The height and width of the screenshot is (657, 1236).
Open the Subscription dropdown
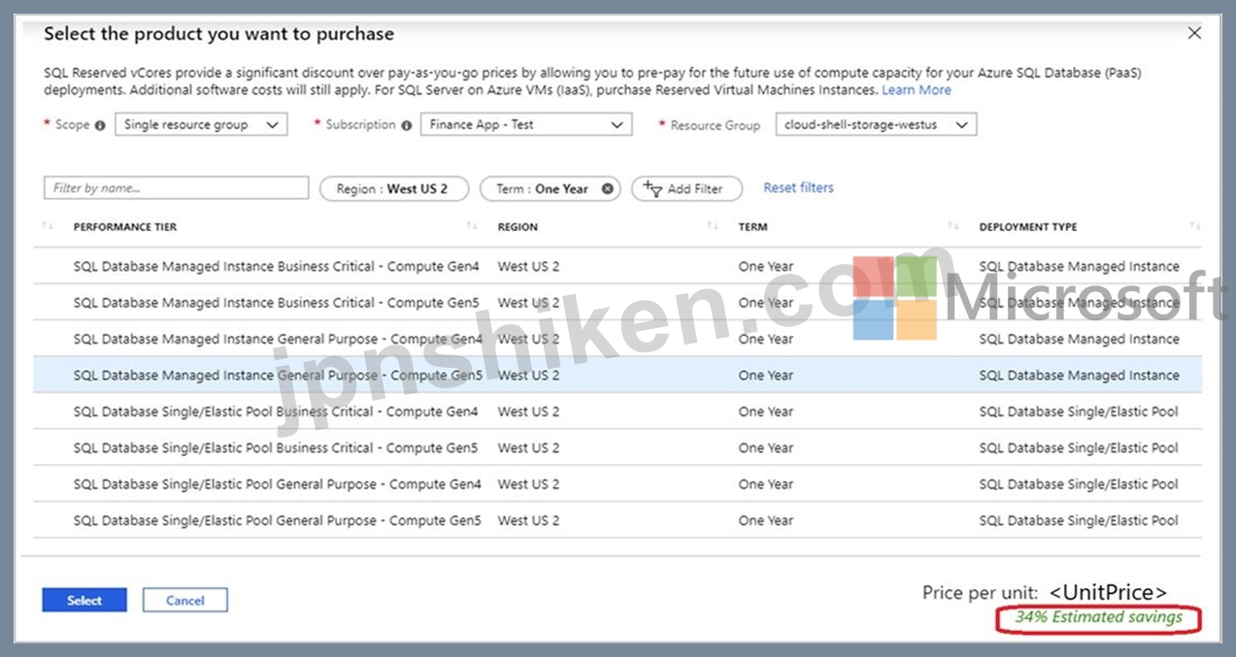[x=526, y=124]
